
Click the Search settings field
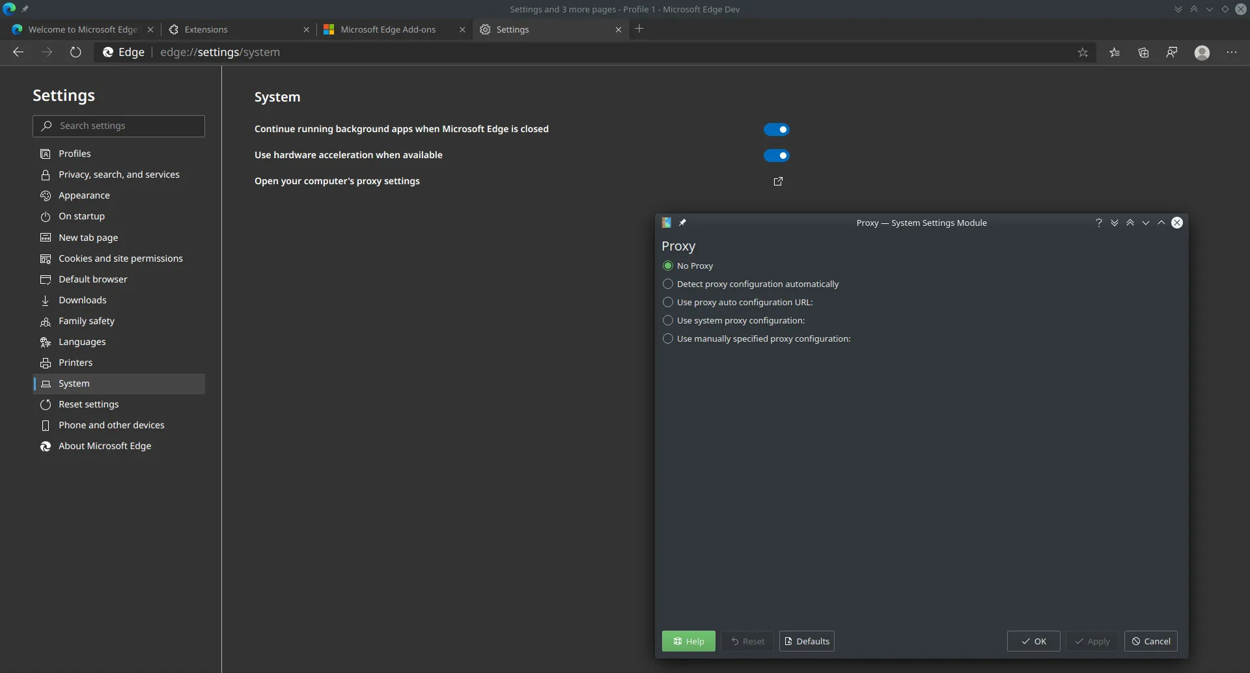tap(118, 126)
